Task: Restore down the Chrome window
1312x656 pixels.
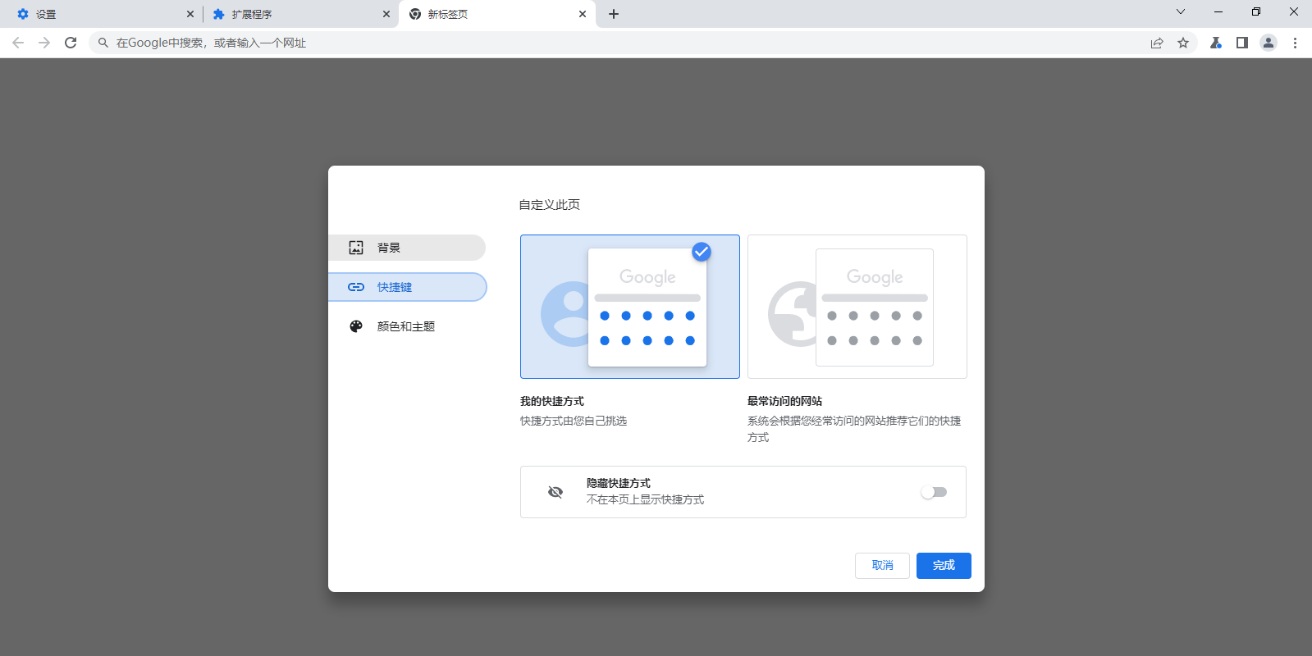Action: [1256, 11]
